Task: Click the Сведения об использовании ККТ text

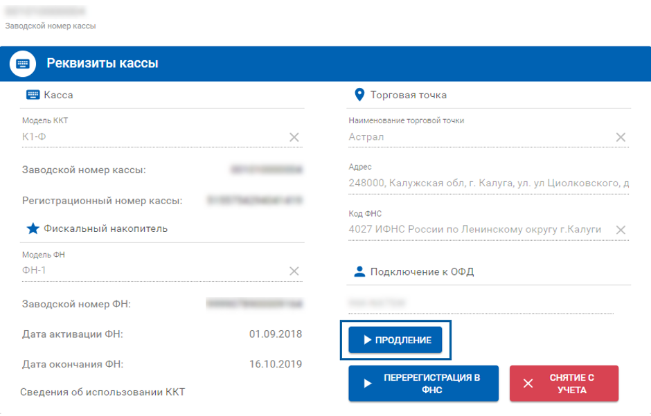Action: (102, 392)
